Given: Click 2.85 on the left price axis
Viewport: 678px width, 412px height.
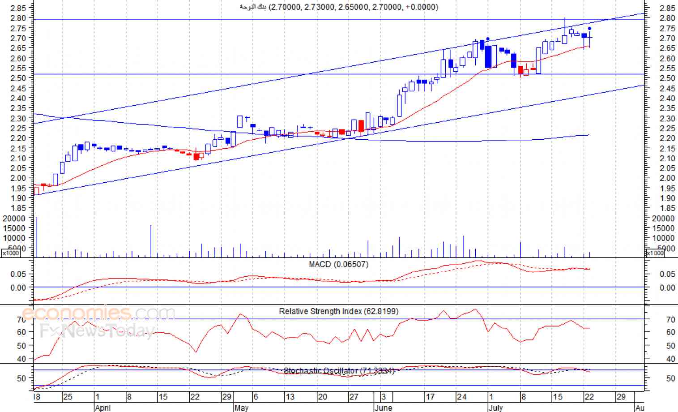Looking at the screenshot, I should 18,8.
